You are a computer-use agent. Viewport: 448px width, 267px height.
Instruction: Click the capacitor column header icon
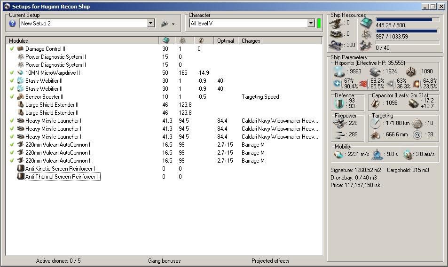(201, 40)
